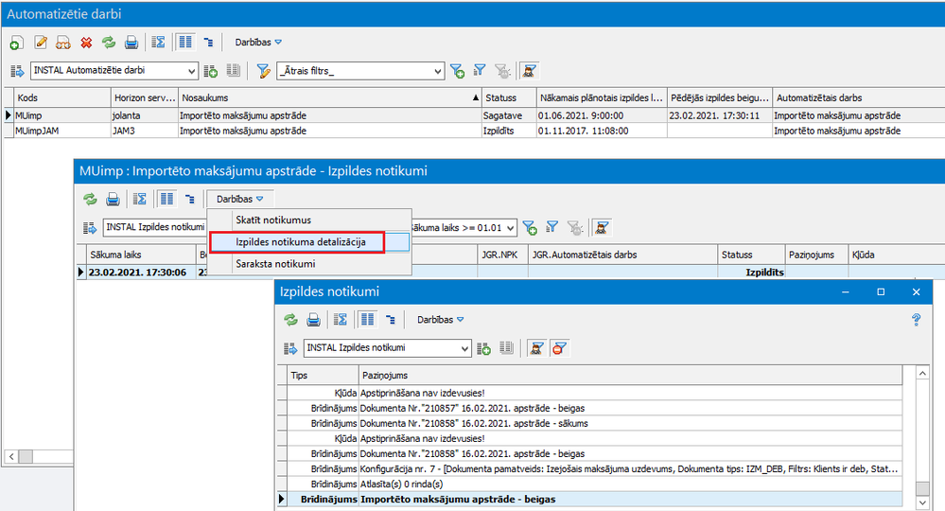Click the pencil edit icon in Automatizētie darbi toolbar
The width and height of the screenshot is (945, 511).
[x=41, y=43]
